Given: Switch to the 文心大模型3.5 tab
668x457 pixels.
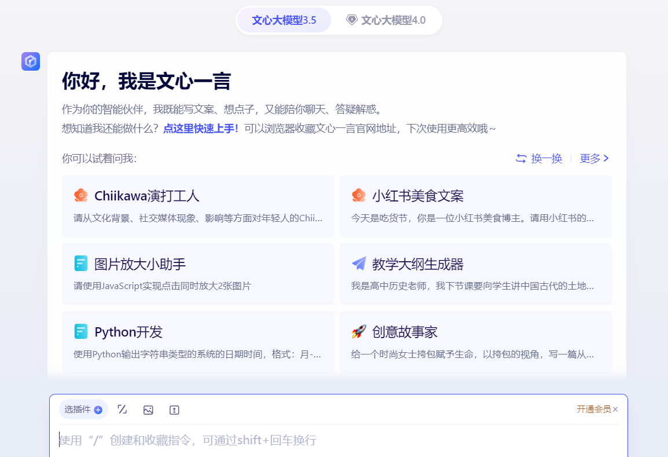Looking at the screenshot, I should pos(284,20).
